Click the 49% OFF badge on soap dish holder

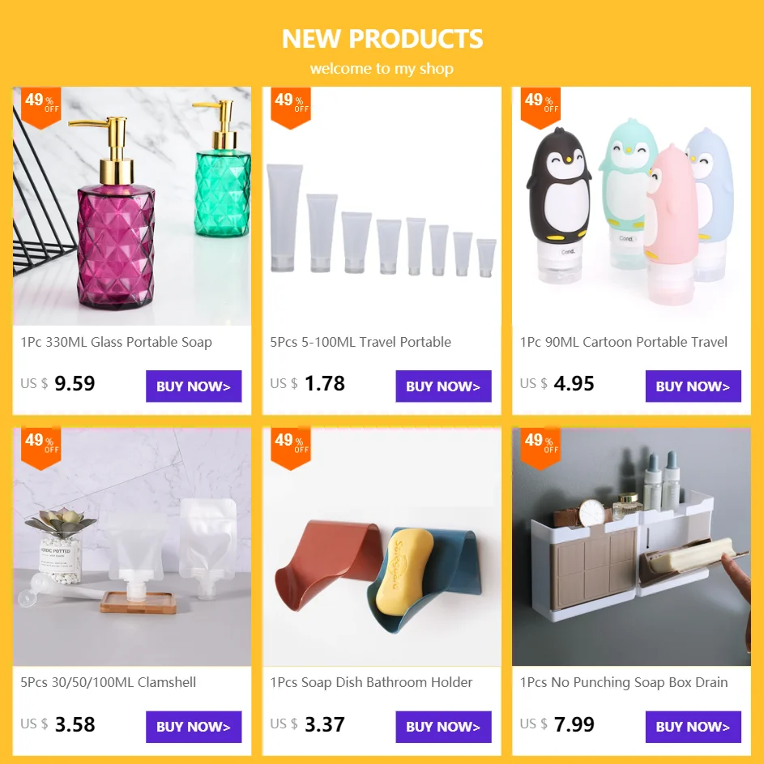[291, 448]
